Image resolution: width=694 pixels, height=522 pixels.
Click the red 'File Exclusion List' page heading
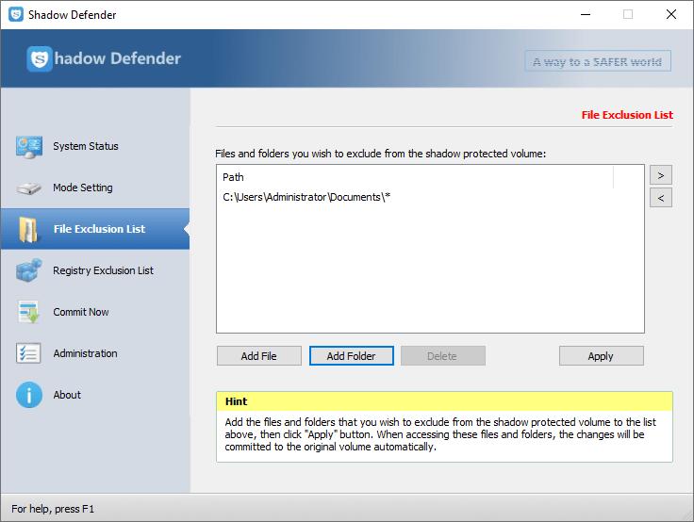point(627,115)
